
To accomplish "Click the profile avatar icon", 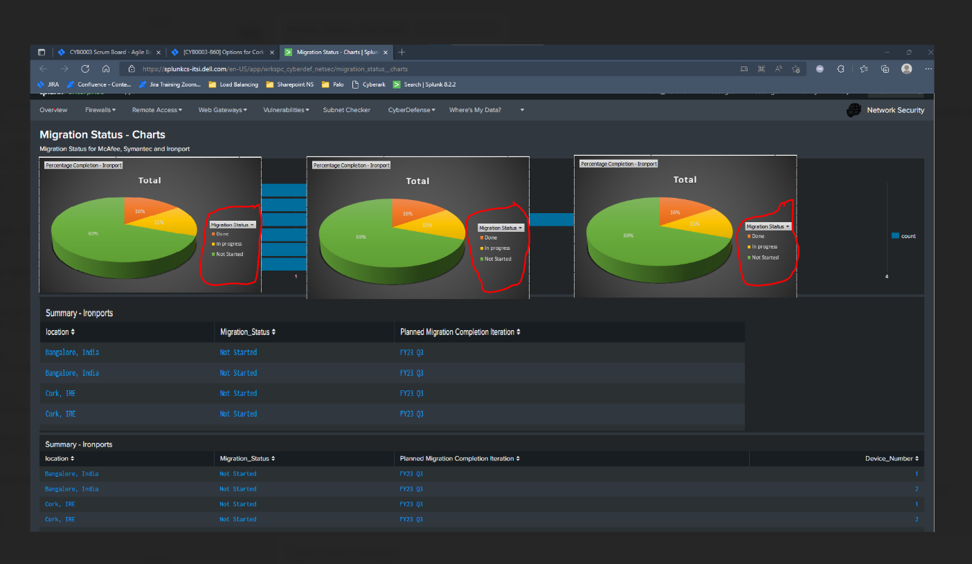I will [906, 69].
